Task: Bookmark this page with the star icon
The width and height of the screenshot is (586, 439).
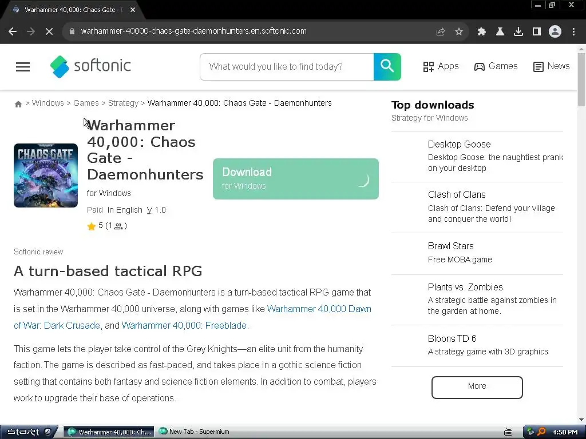Action: point(459,32)
